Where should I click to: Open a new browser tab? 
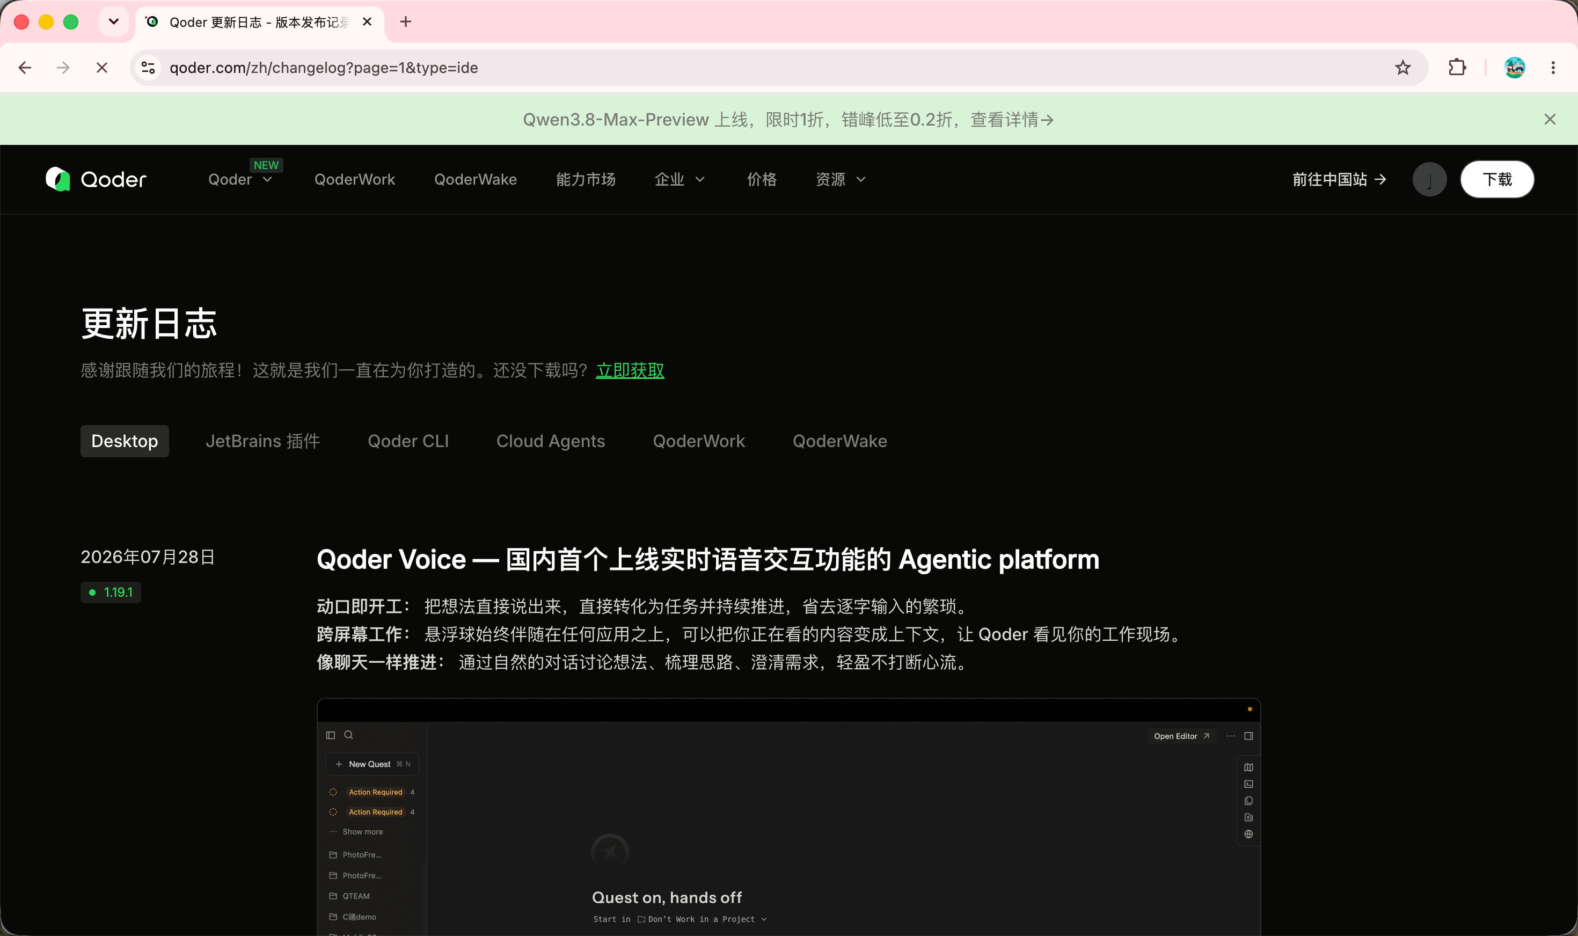pyautogui.click(x=406, y=22)
